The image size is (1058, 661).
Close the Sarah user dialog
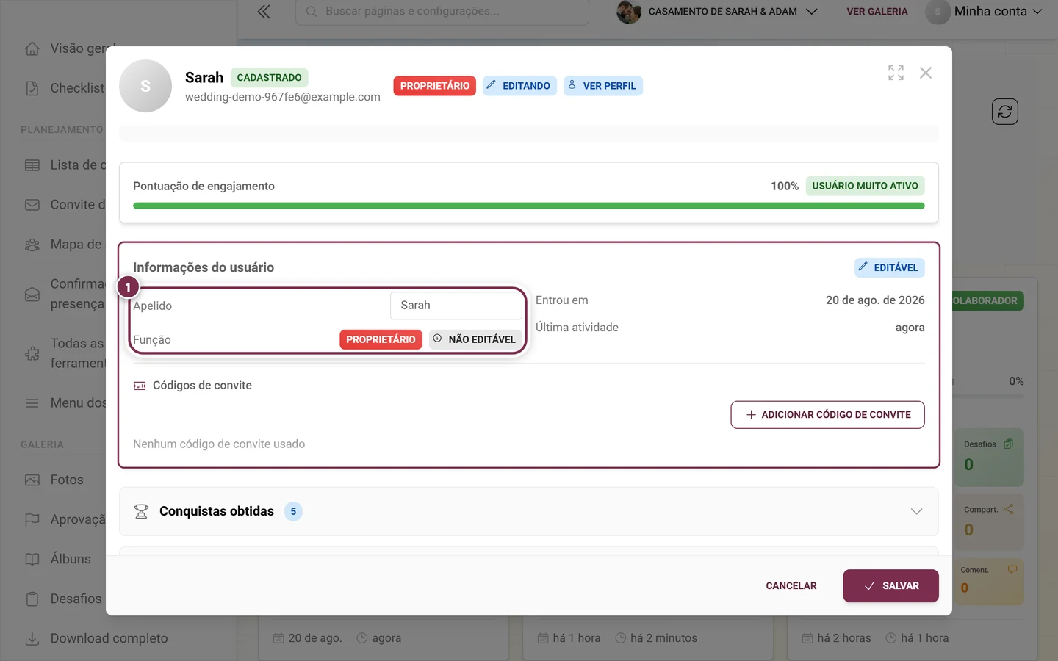[926, 73]
